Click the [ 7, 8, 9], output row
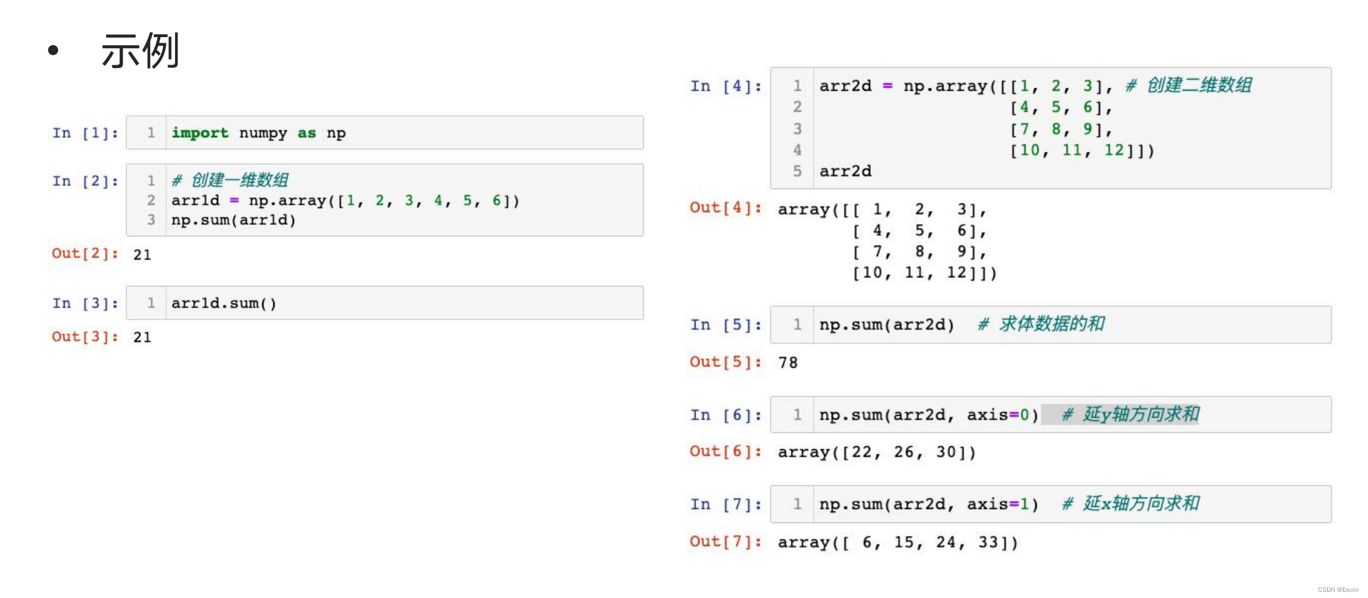 [x=920, y=252]
